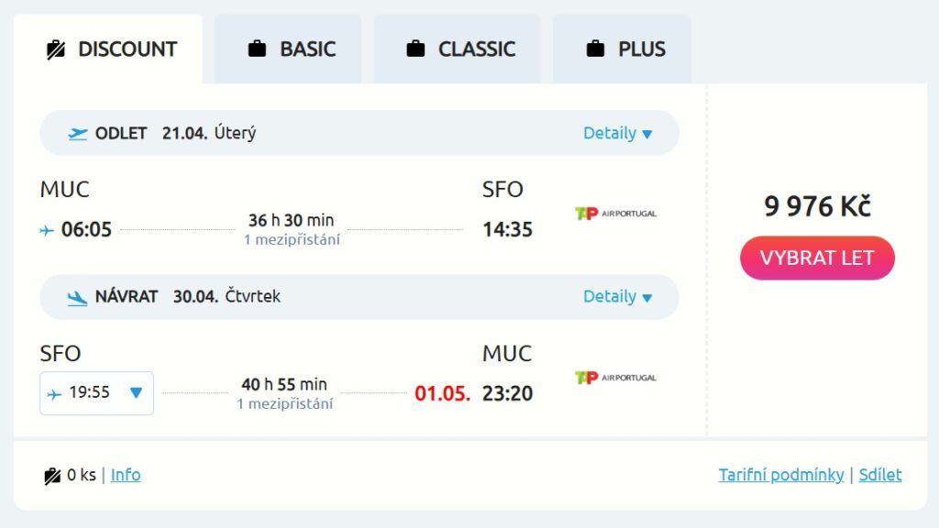This screenshot has width=939, height=528.
Task: Click the departing plane icon beside ODLET
Action: click(x=78, y=134)
